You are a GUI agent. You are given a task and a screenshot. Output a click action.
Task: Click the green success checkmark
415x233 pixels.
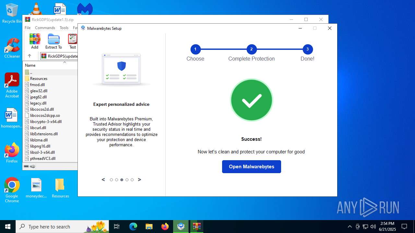[251, 100]
